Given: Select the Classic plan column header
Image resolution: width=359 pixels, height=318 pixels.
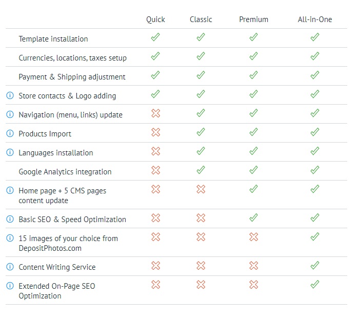Looking at the screenshot, I should pos(201,19).
